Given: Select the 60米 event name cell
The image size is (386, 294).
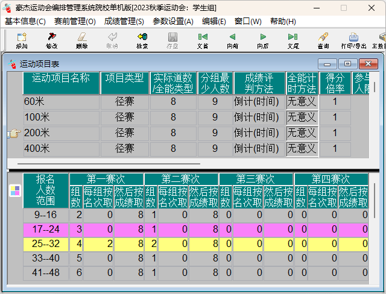Looking at the screenshot, I should 62,102.
